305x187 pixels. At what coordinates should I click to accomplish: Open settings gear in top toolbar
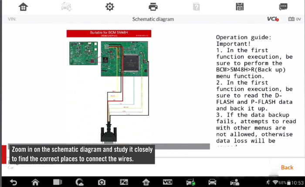pos(110,7)
